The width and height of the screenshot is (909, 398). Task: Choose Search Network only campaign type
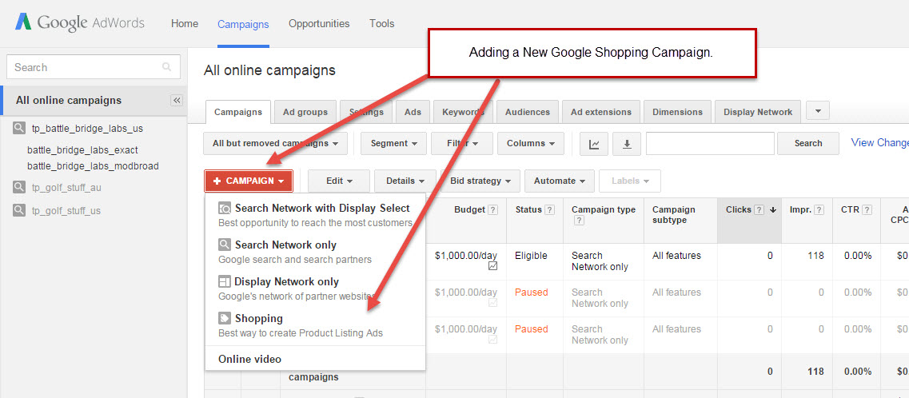[x=315, y=252]
